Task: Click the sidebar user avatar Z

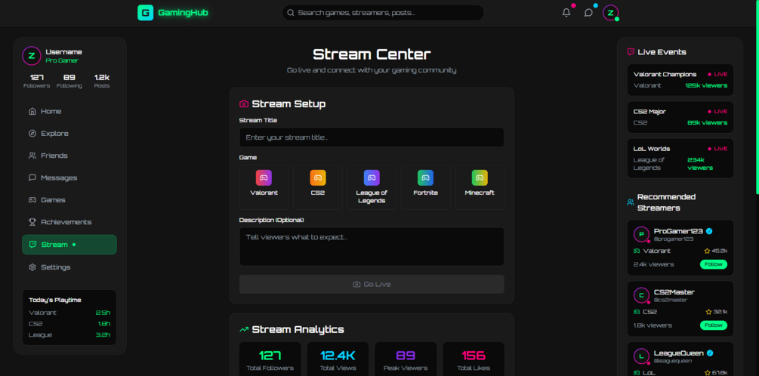Action: point(32,56)
